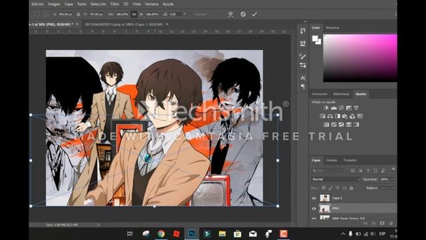Add a Posterize adjustment
Screen dimensions: 426x240
[334, 125]
